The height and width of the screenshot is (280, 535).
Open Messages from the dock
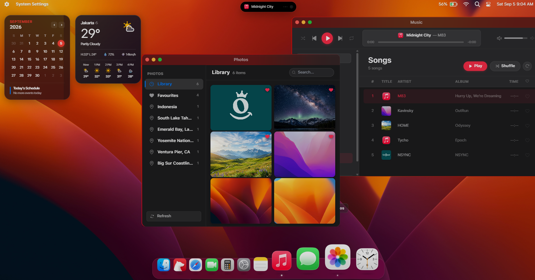tap(308, 259)
